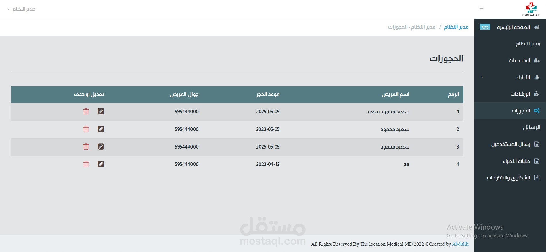Viewport: 546px width, 252px height.
Task: Click the الرقم column header
Action: (453, 94)
